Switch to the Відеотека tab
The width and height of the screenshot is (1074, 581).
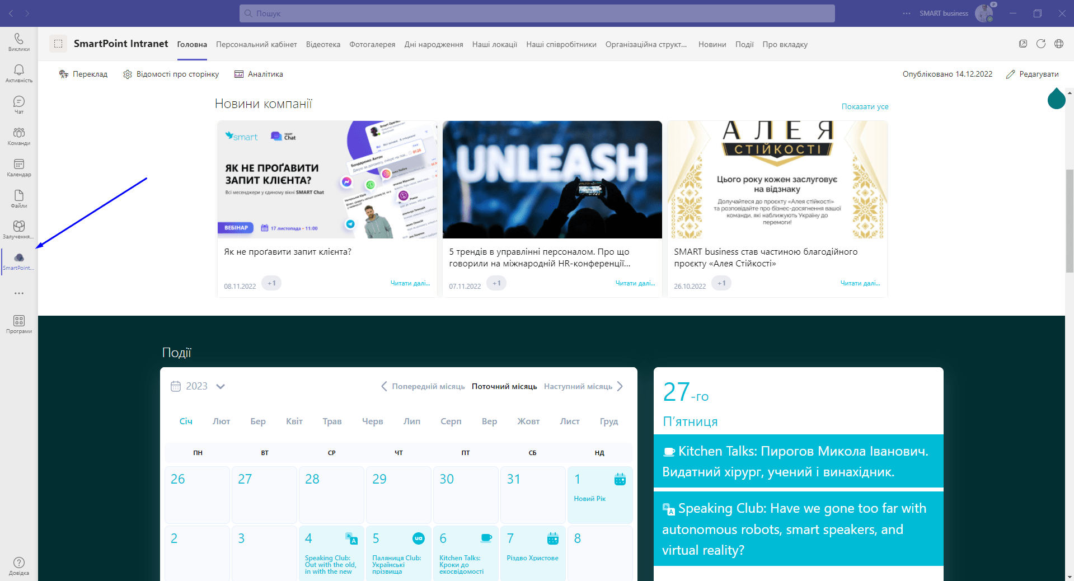point(323,45)
